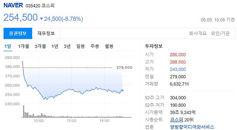Show the 1년 chart

click(x=55, y=46)
